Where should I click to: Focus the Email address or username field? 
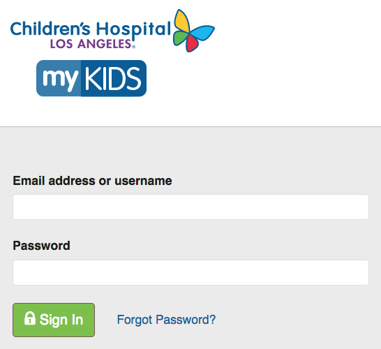tap(190, 207)
